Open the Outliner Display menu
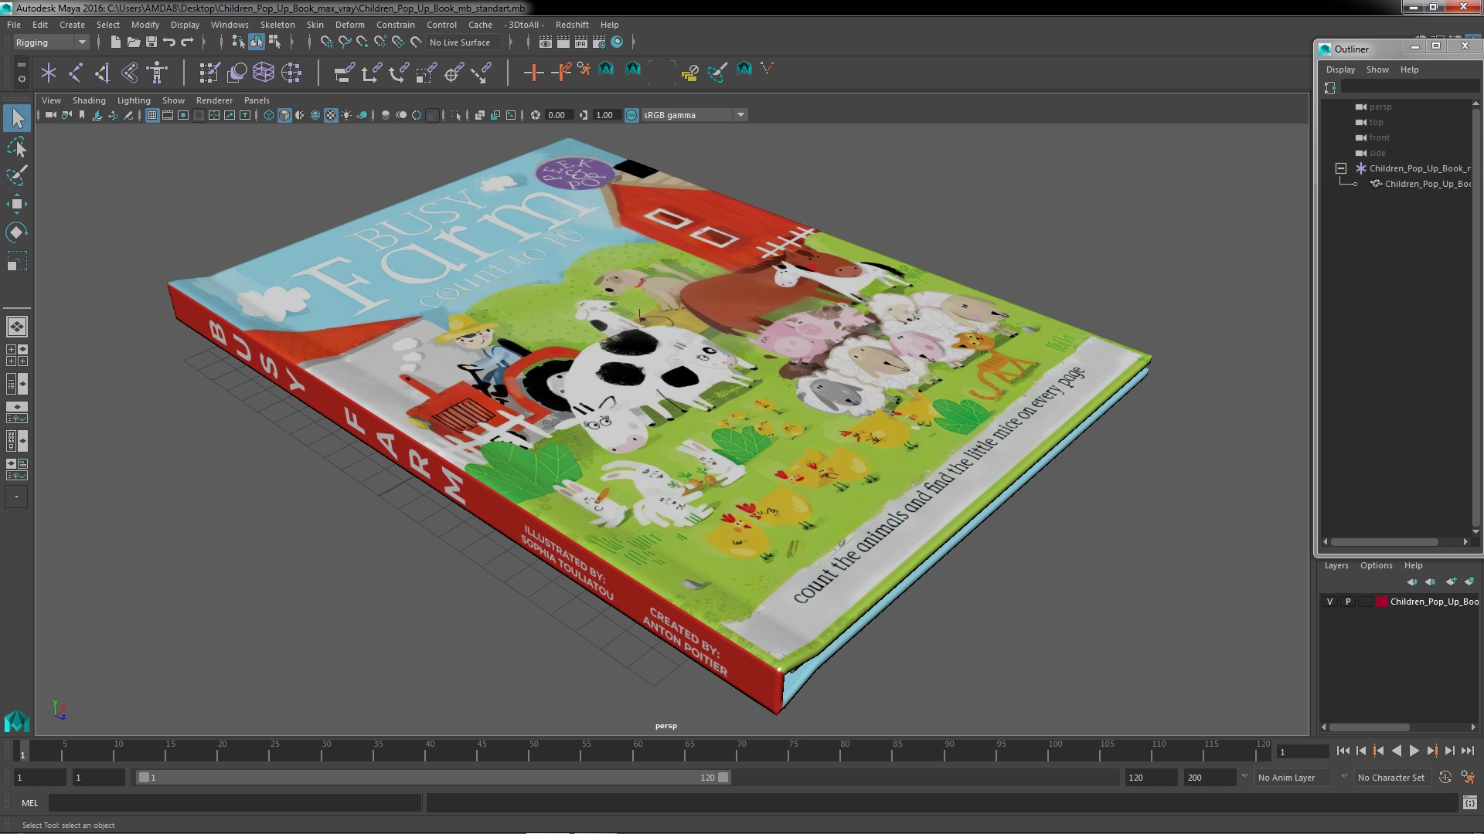Screen dimensions: 1484x834 click(1341, 69)
